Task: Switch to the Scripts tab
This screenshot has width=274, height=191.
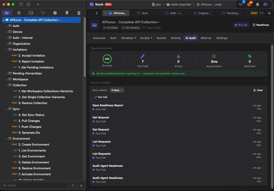Action: 146,38
